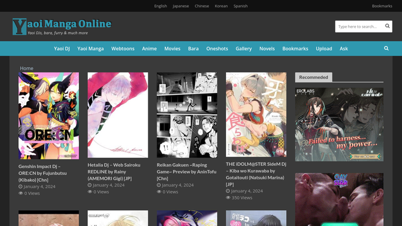Click the '0 Views' text under Genshin Impact Dj
Viewport: 402px width, 226px height.
32,193
